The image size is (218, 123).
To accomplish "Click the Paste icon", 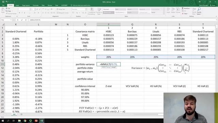I will coord(3,11).
